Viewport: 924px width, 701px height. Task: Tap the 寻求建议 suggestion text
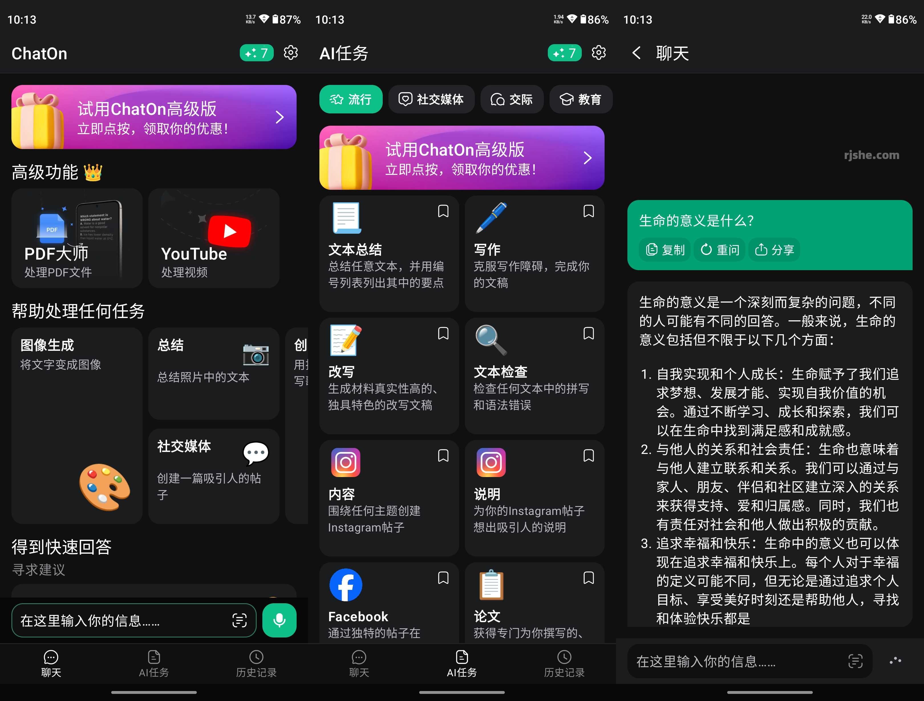[38, 570]
